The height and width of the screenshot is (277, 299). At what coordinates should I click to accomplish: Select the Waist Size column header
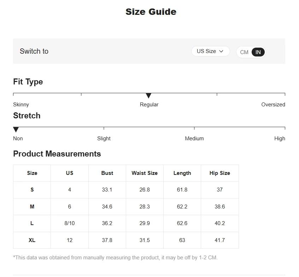(145, 173)
